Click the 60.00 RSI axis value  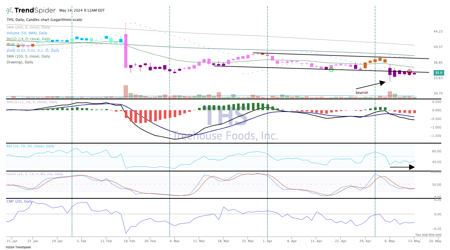point(437,151)
